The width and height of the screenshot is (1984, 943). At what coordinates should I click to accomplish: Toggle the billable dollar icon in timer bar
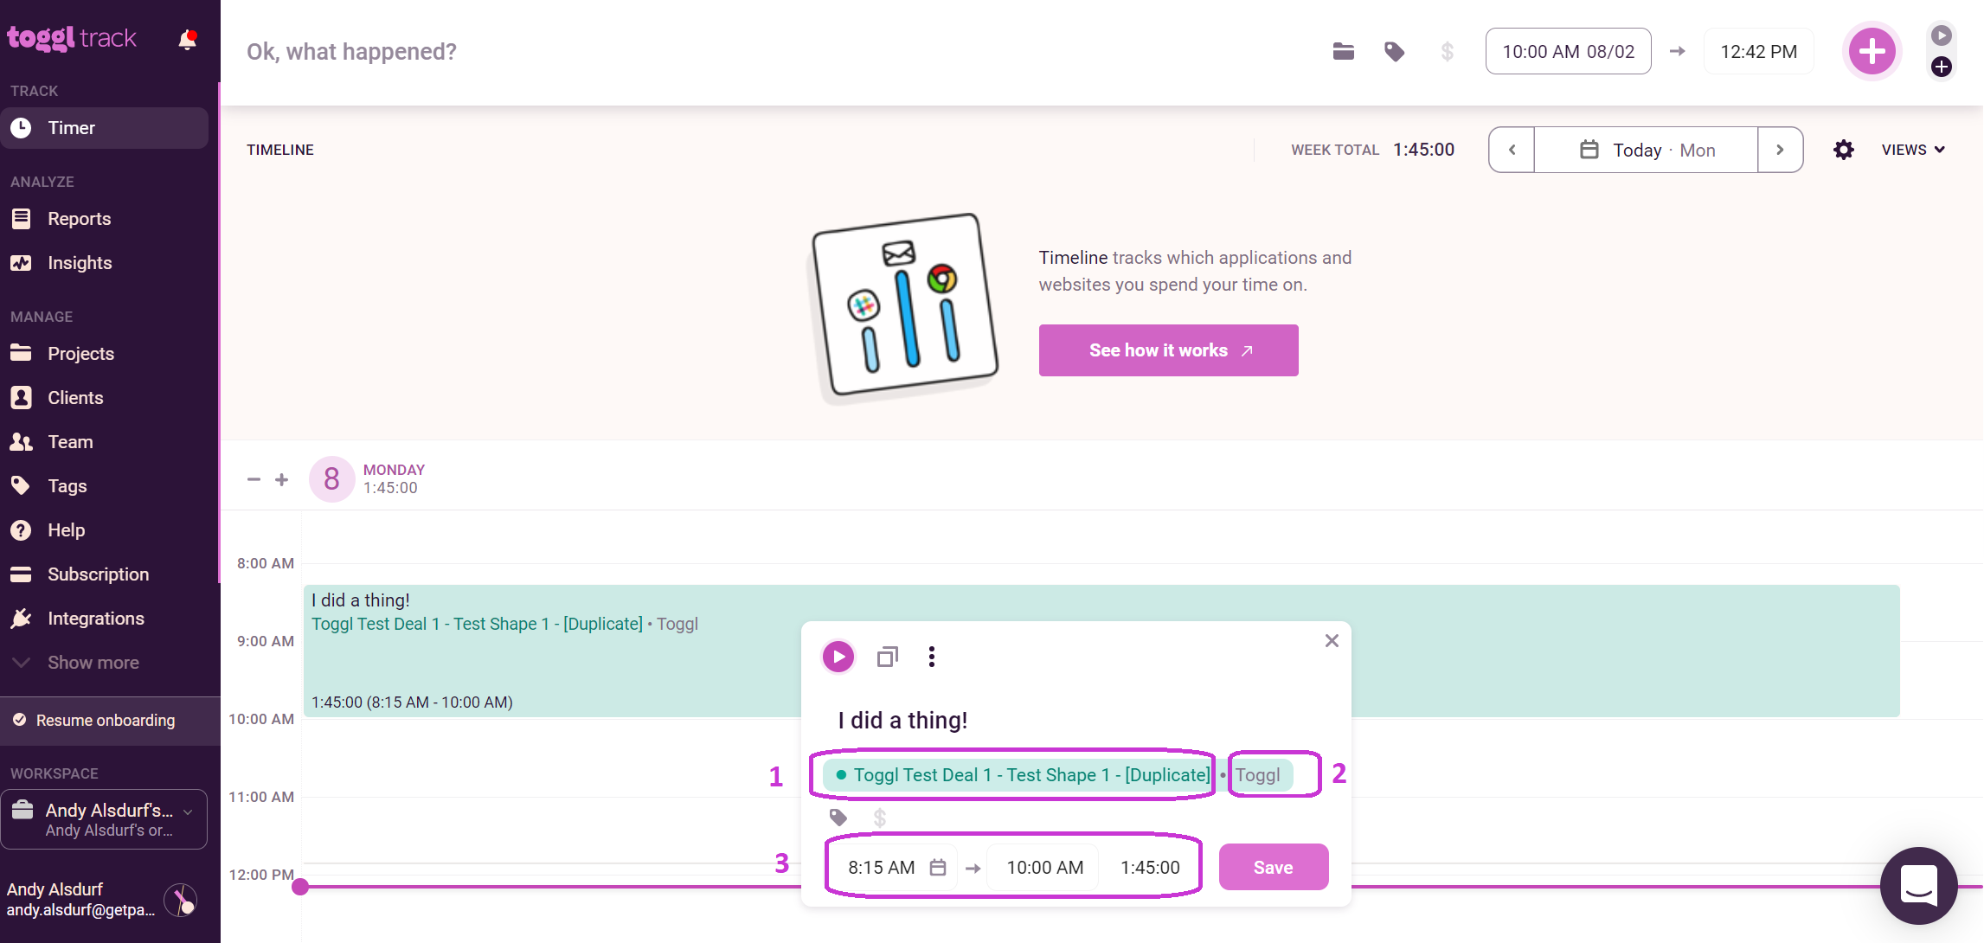coord(1447,52)
